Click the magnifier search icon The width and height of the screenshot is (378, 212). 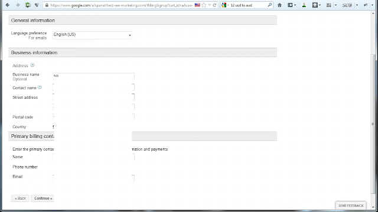pos(269,5)
